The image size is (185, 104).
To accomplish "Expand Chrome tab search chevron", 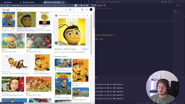I will point(80,1).
